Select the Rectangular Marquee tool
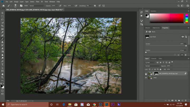This screenshot has width=190, height=107. pyautogui.click(x=2, y=16)
